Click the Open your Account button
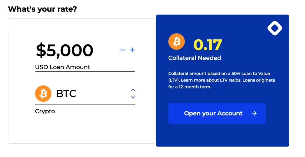The image size is (305, 157). pos(217,114)
